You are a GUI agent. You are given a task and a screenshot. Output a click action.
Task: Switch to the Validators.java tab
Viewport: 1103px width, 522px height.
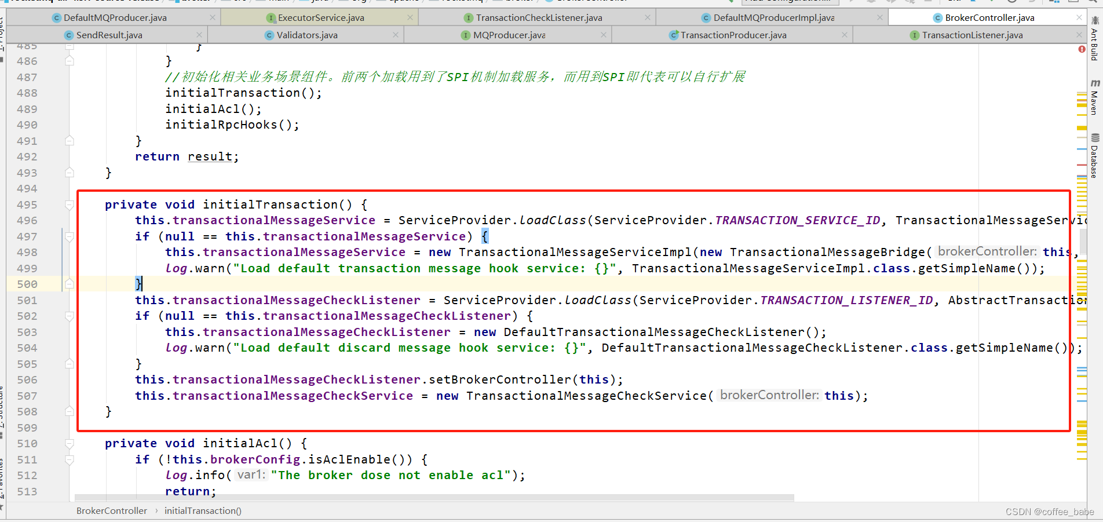pos(307,35)
